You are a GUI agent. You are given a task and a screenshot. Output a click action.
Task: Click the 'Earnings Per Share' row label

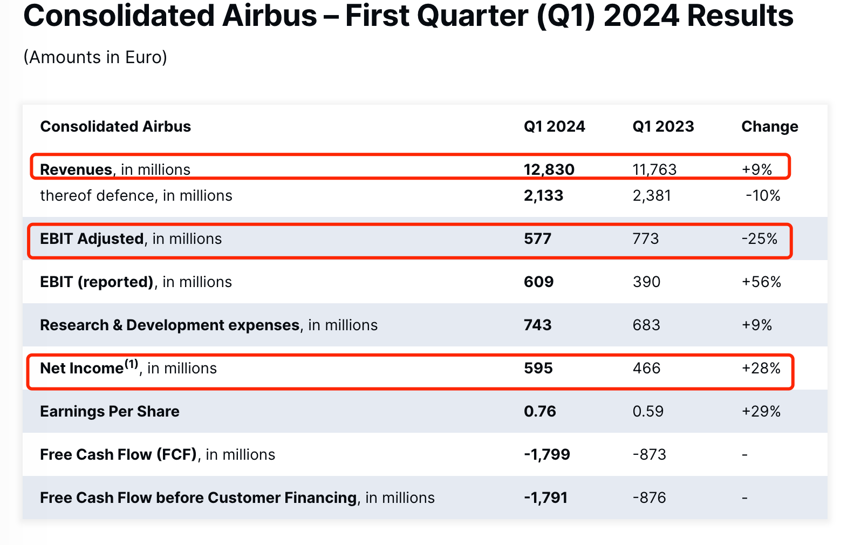coord(110,411)
